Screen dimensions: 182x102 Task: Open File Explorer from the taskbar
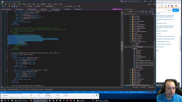click(x=12, y=101)
